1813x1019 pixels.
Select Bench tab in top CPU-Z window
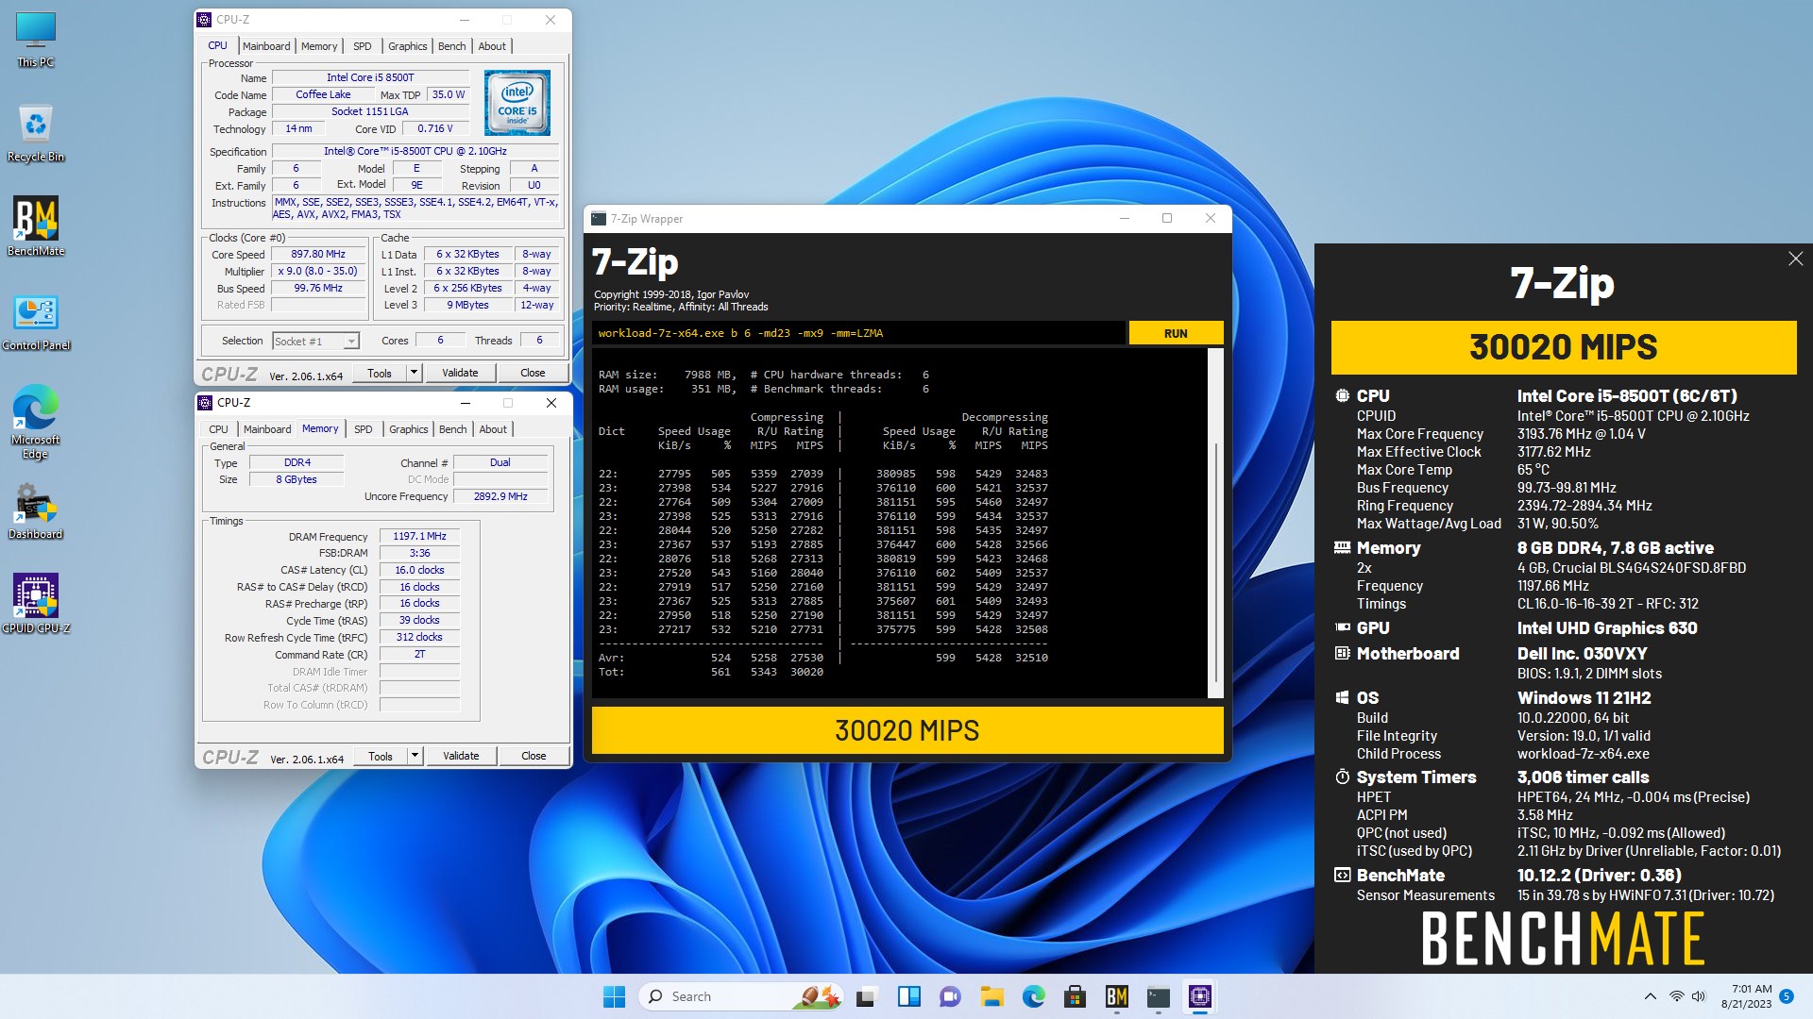pos(452,46)
